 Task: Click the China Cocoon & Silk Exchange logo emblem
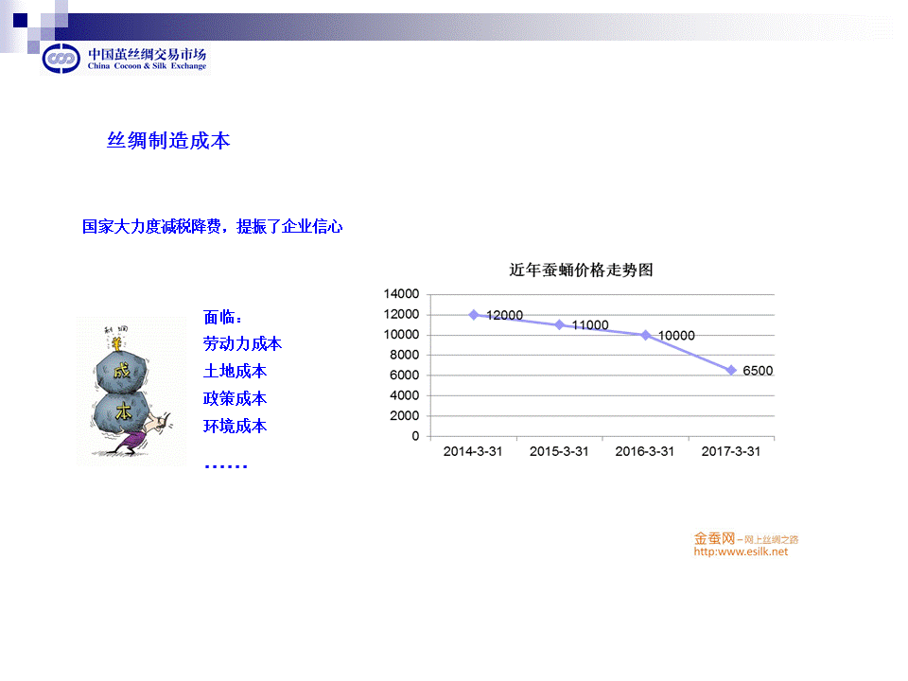[x=62, y=59]
